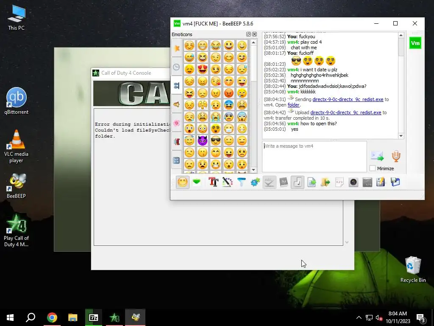Viewport: 434px width, 326px height.
Task: Open the qBittorrent desktop shortcut
Action: (x=17, y=101)
